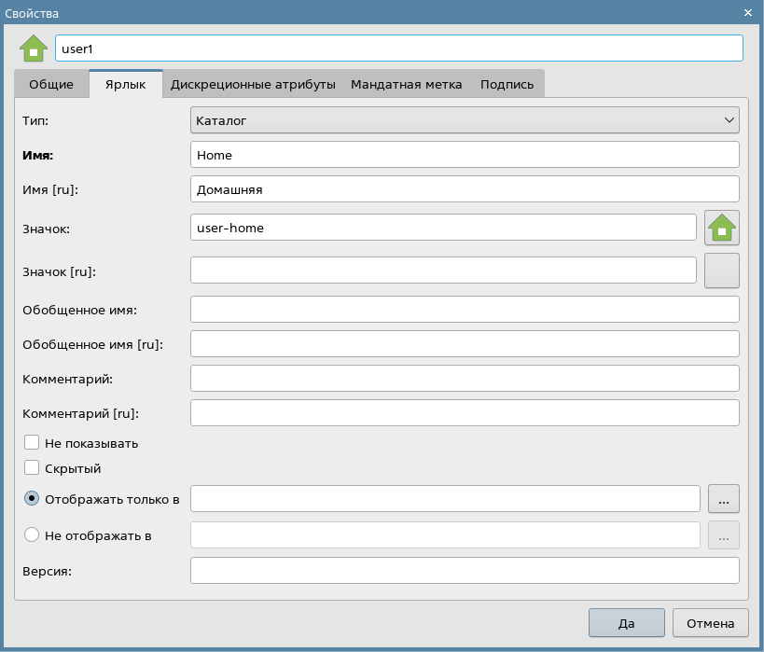The image size is (764, 652).
Task: Open the Подпись tab
Action: tap(507, 84)
